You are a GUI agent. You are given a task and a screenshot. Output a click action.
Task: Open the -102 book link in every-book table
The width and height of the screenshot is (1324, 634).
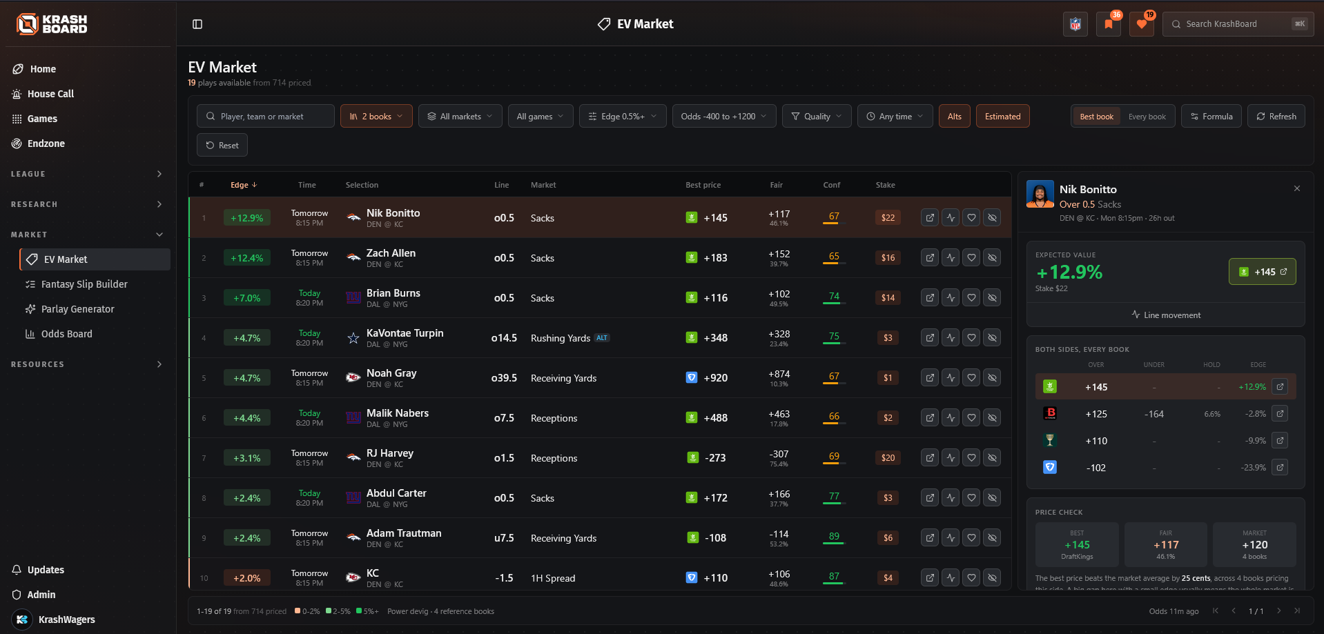pos(1280,468)
